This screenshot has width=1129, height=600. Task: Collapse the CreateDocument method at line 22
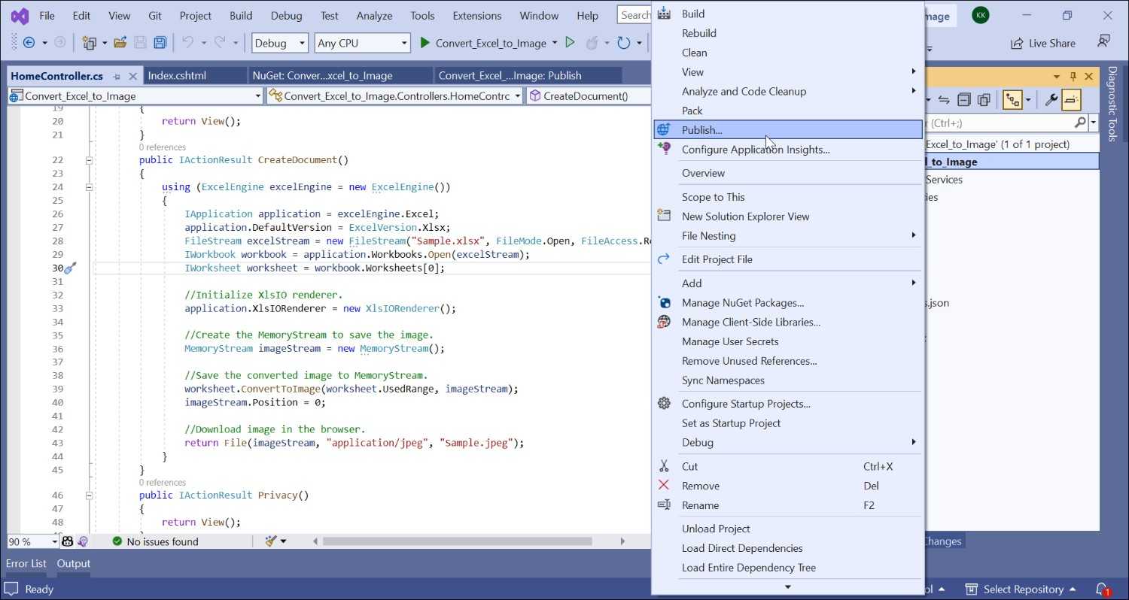point(89,160)
